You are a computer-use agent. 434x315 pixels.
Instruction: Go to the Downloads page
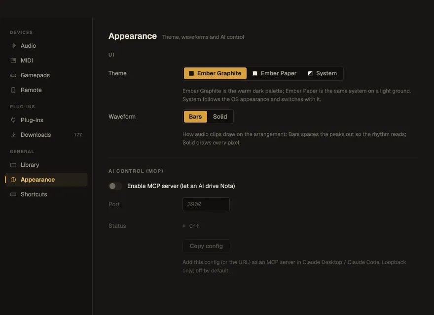[x=46, y=135]
